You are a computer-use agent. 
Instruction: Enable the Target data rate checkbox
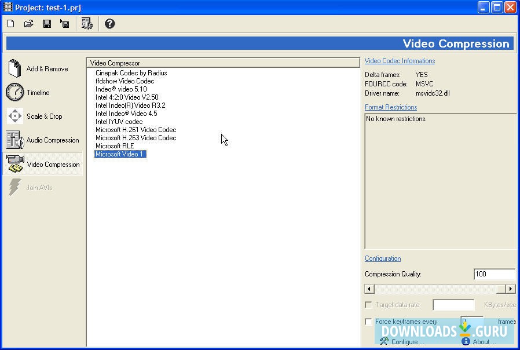pyautogui.click(x=368, y=305)
